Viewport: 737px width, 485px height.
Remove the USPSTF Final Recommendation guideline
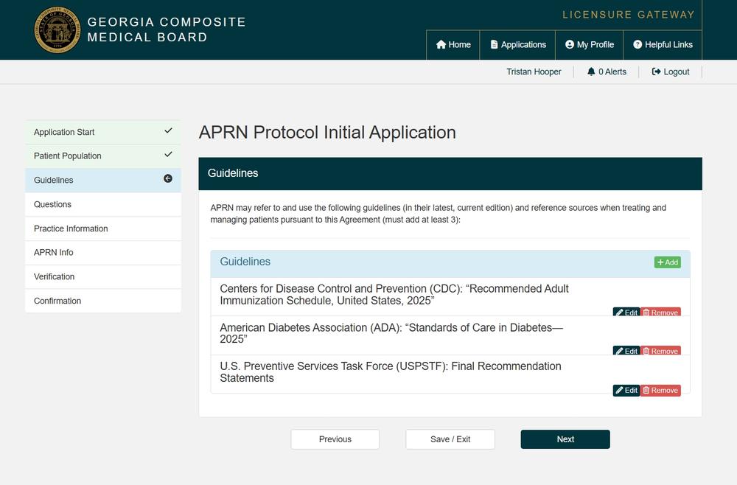pos(660,390)
